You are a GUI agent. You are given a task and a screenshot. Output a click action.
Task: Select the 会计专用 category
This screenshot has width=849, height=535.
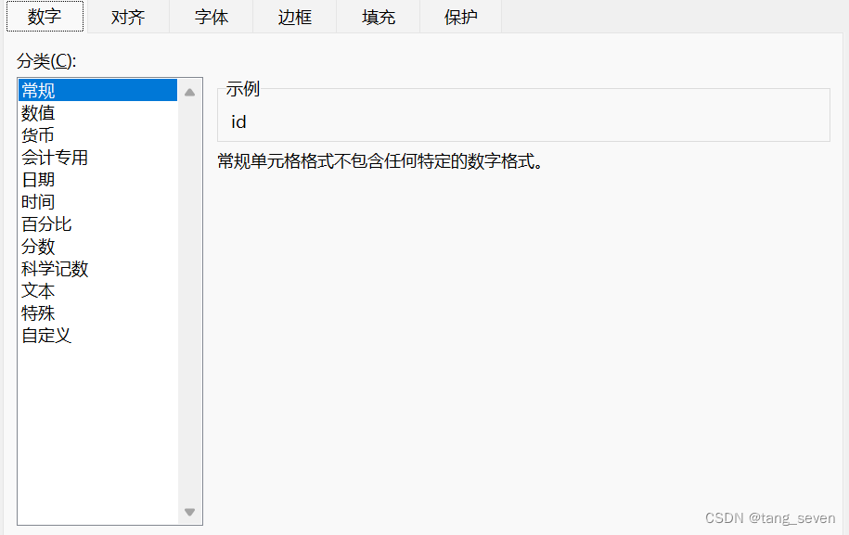click(x=98, y=157)
